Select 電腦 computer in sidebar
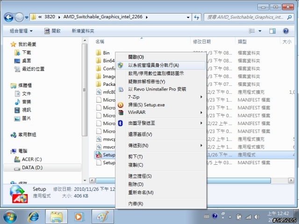The height and width of the screenshot is (224, 299). (x=19, y=151)
